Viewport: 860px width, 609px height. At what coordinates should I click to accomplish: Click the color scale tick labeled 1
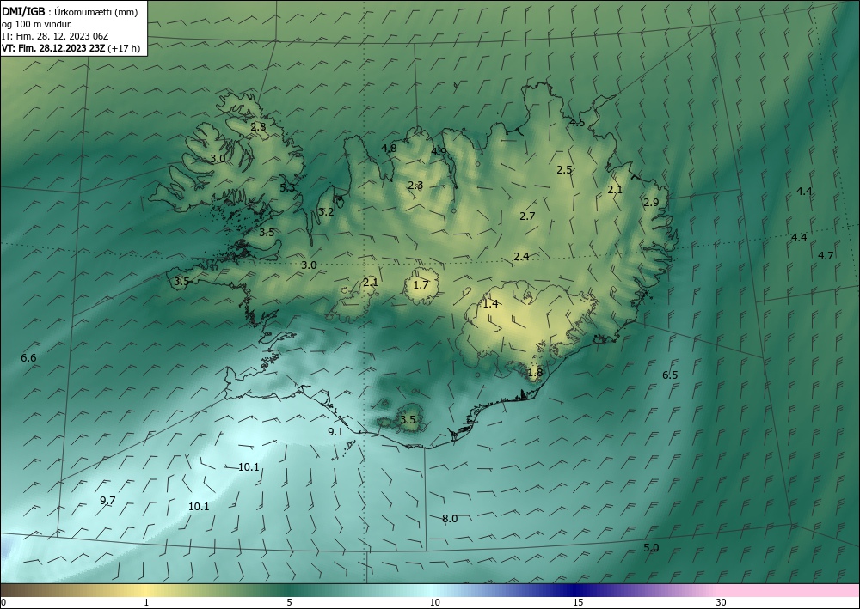[x=146, y=603]
